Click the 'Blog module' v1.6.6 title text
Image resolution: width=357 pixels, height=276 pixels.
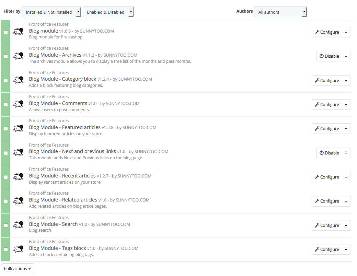pos(44,31)
